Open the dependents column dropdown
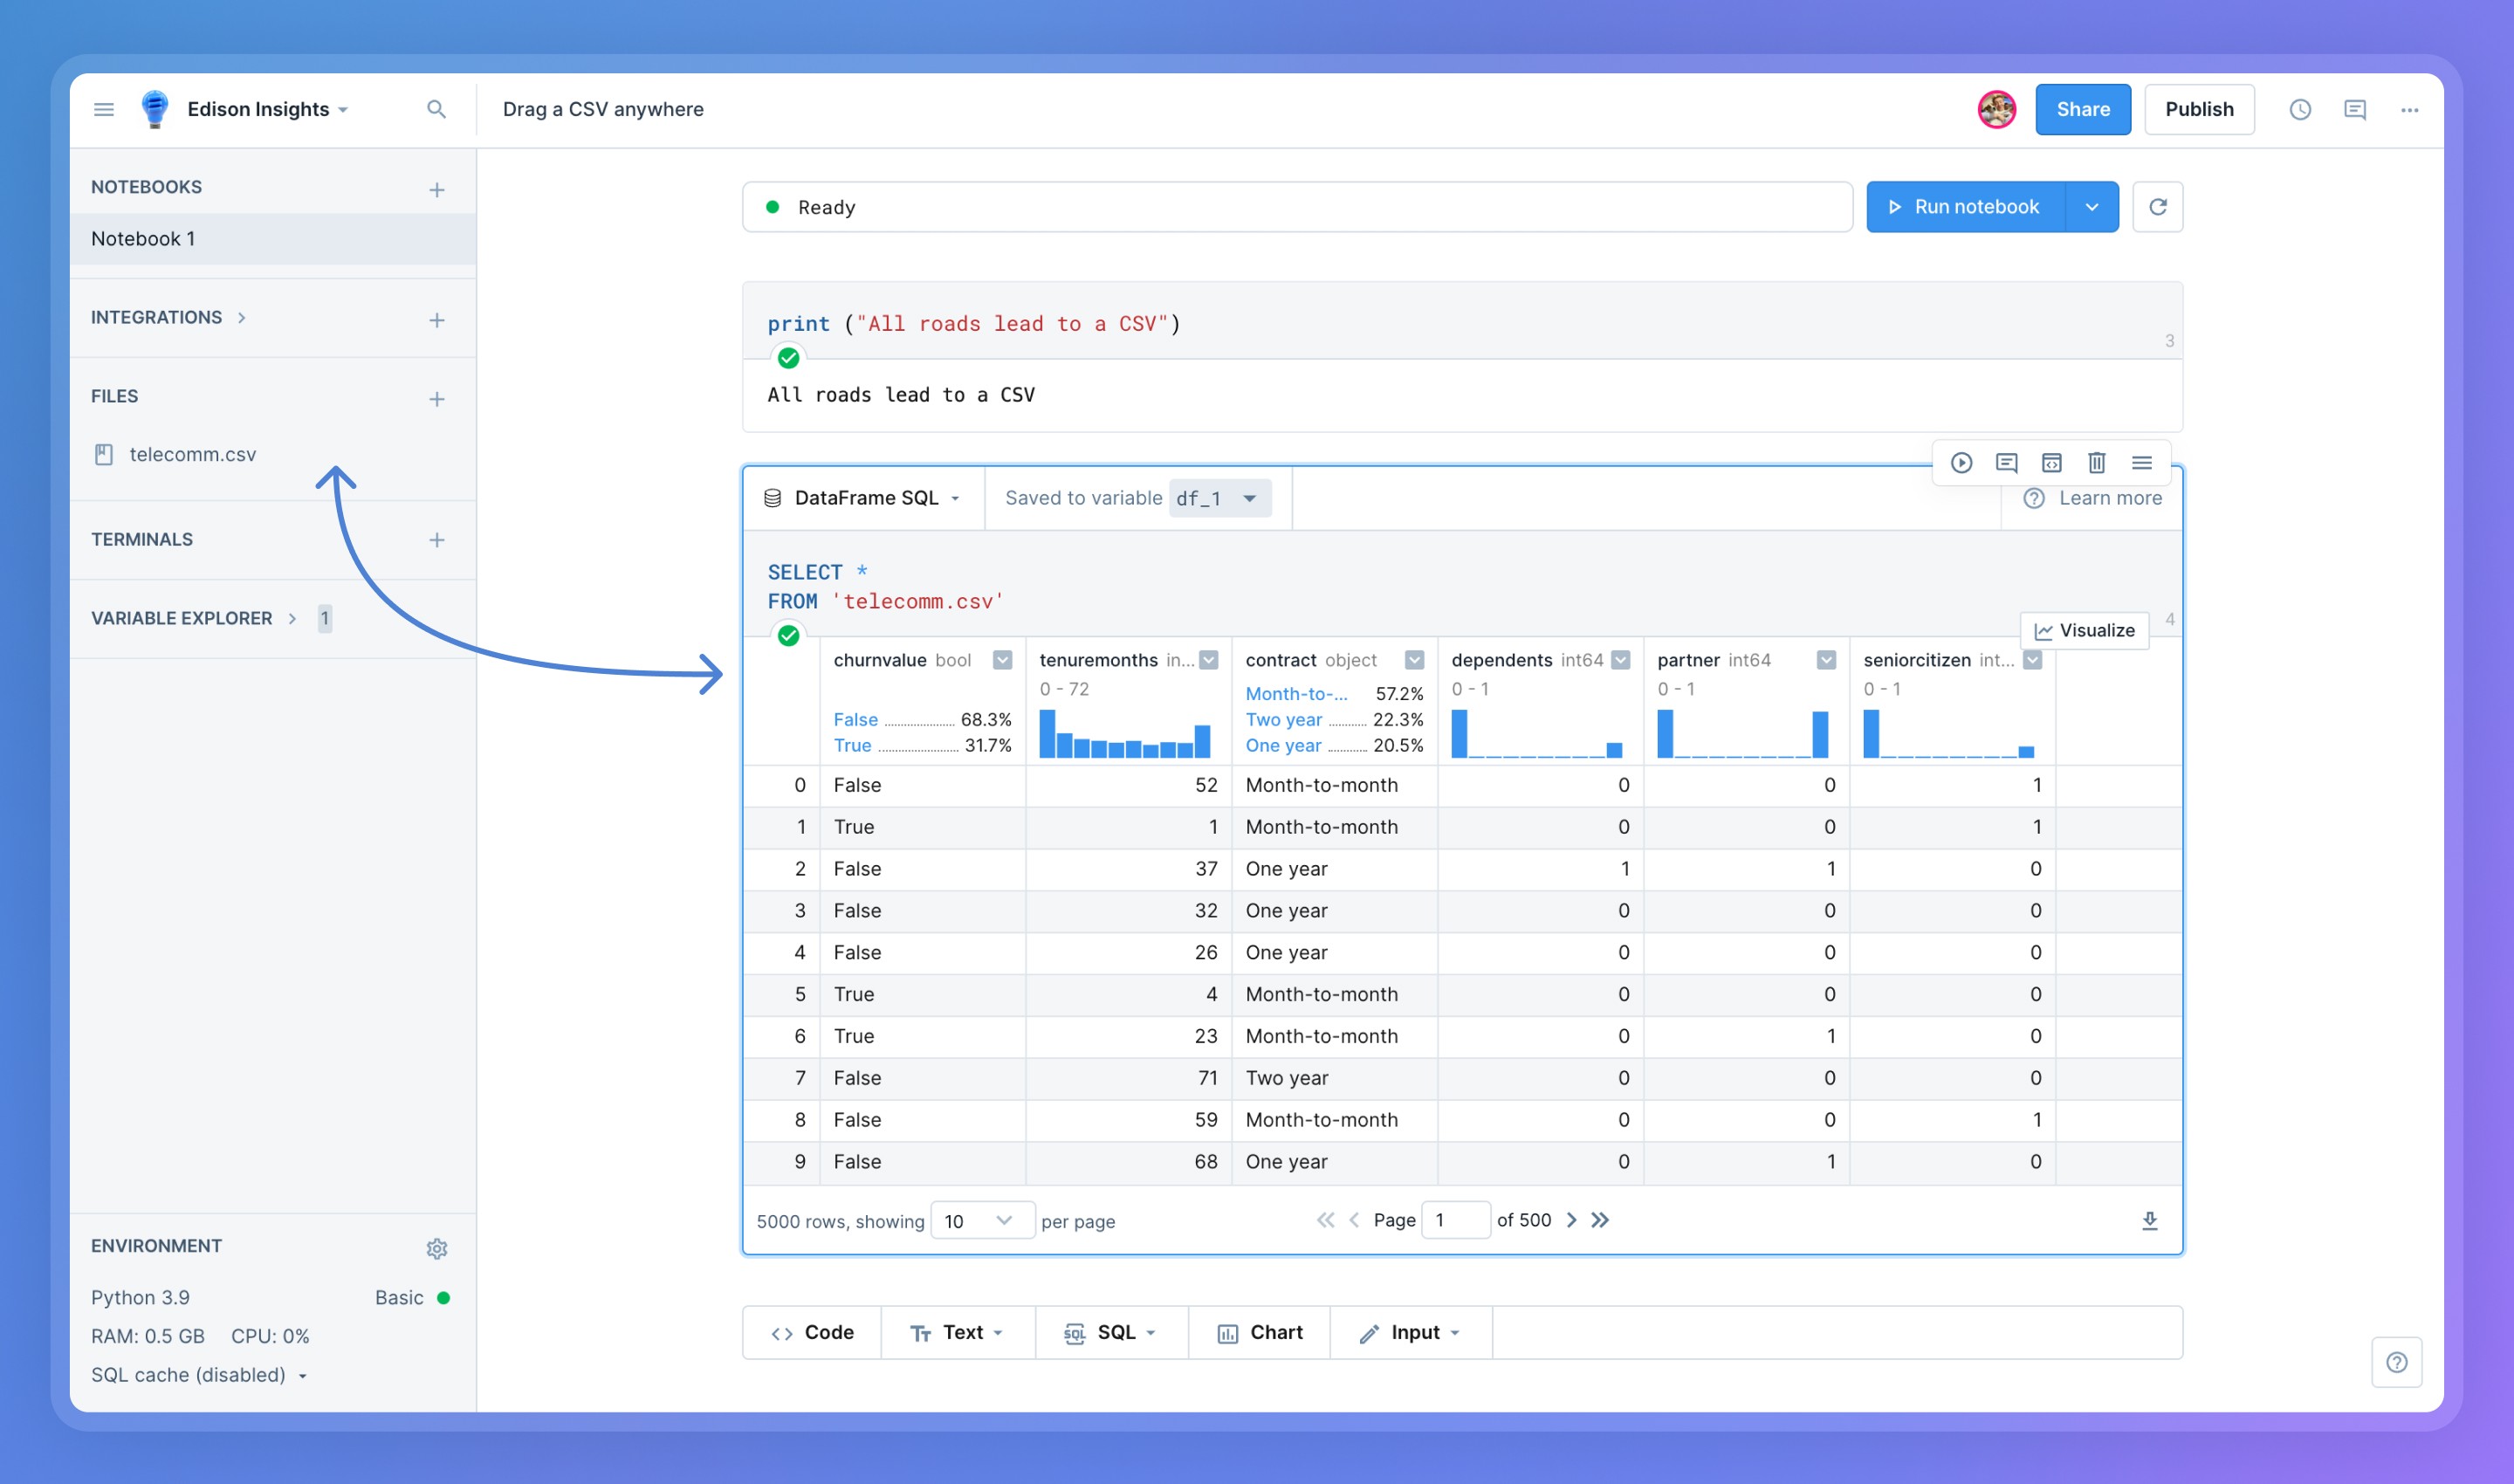This screenshot has height=1484, width=2514. 1621,660
